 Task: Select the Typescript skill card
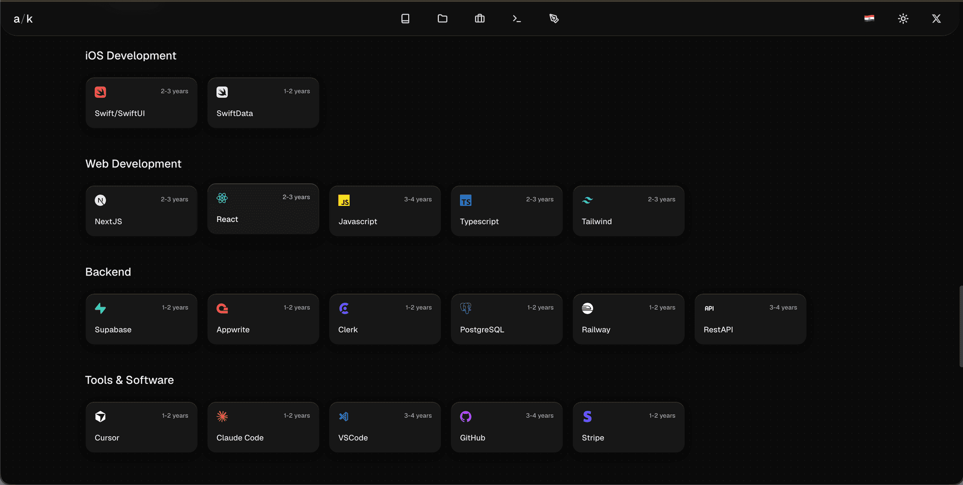(x=507, y=211)
